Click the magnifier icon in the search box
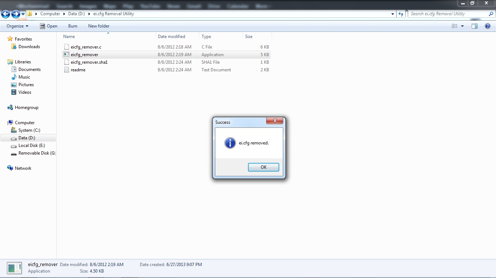The width and height of the screenshot is (496, 278). (x=491, y=13)
